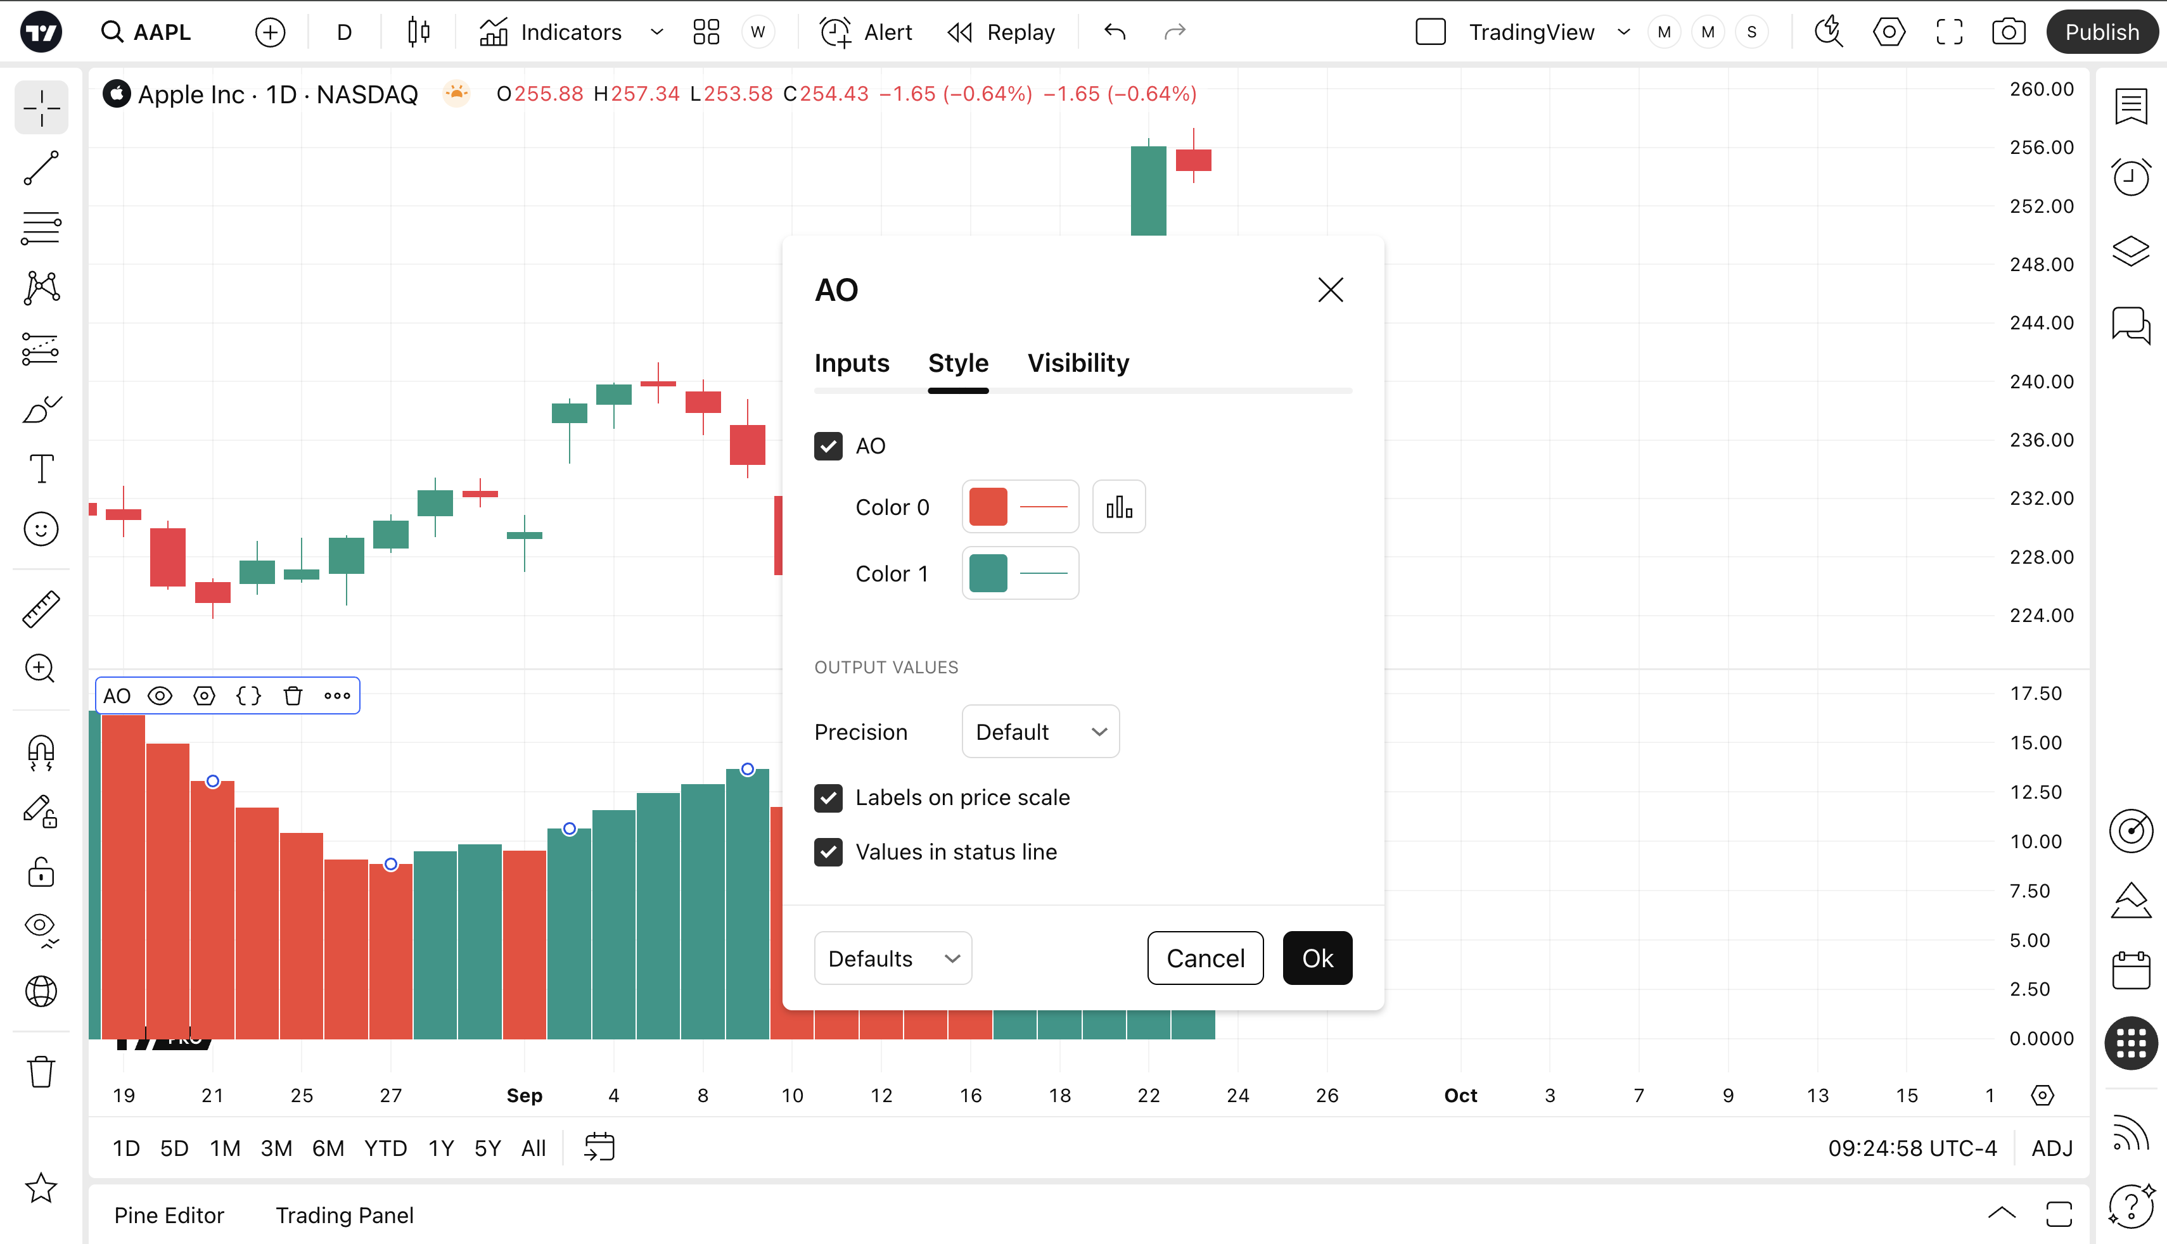Open the Precision dropdown
This screenshot has height=1244, width=2167.
click(1040, 732)
